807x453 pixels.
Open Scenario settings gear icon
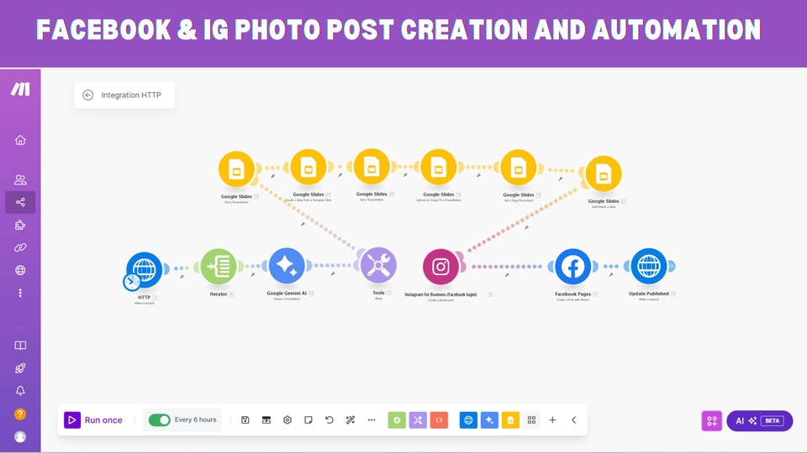[287, 419]
